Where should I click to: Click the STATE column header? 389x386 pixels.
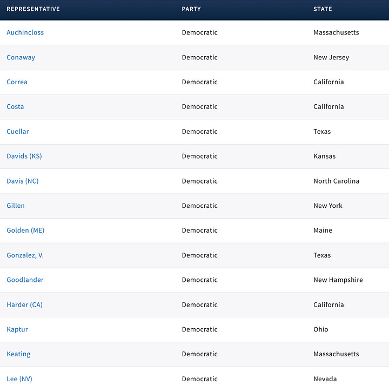(323, 9)
